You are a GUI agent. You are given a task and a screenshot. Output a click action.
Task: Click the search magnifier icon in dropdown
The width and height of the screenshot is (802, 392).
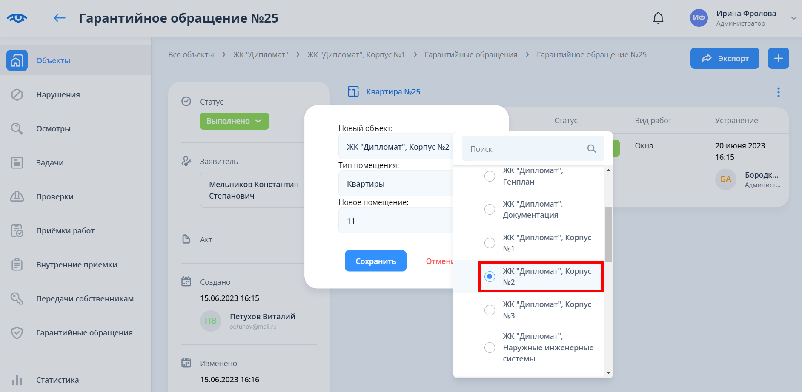[x=591, y=149]
